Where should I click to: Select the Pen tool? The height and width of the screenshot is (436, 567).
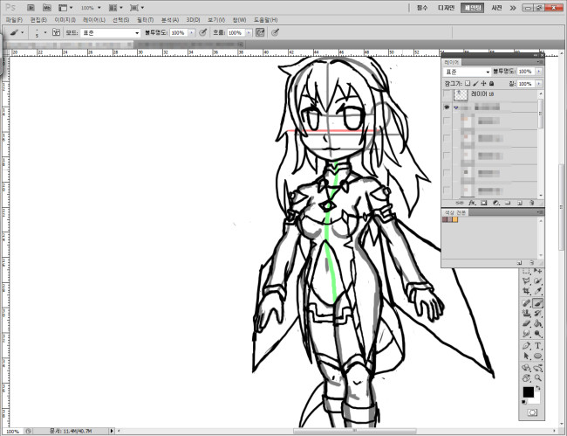coord(527,345)
